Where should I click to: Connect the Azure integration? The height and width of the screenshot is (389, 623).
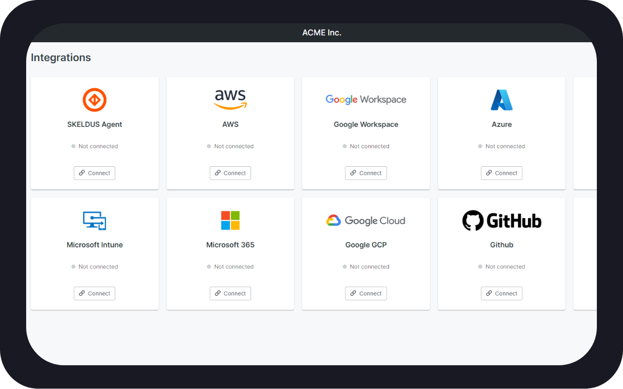[502, 173]
